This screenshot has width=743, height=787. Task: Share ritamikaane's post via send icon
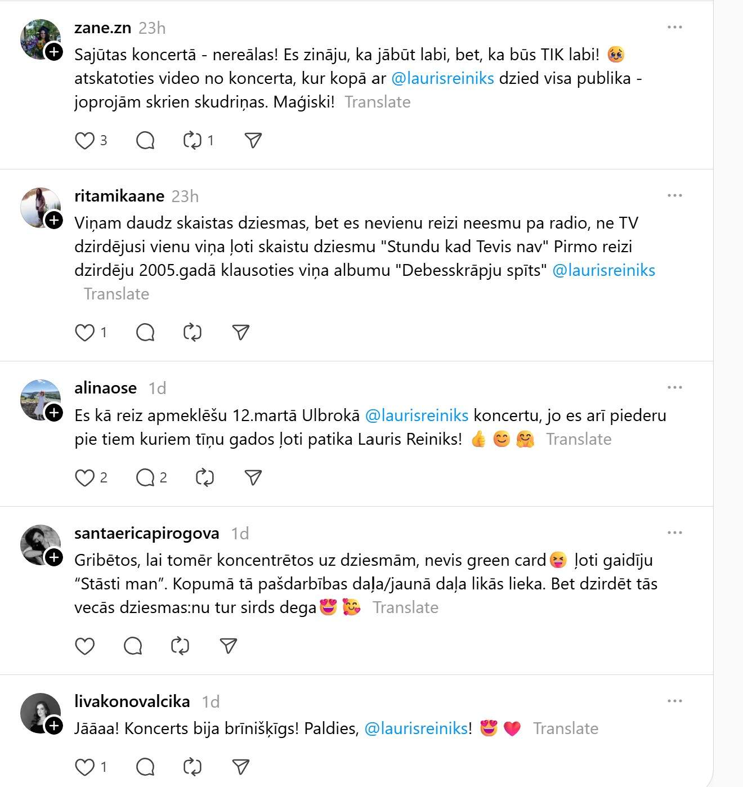pyautogui.click(x=241, y=332)
